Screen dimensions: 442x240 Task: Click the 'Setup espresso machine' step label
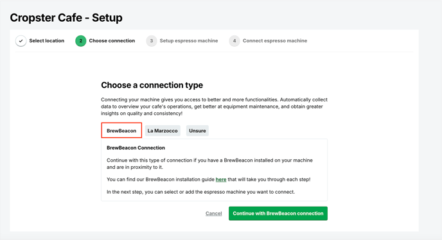[x=189, y=40]
